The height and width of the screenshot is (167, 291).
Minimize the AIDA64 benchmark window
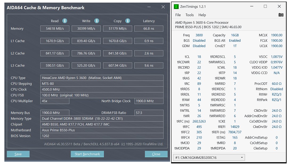149,7
